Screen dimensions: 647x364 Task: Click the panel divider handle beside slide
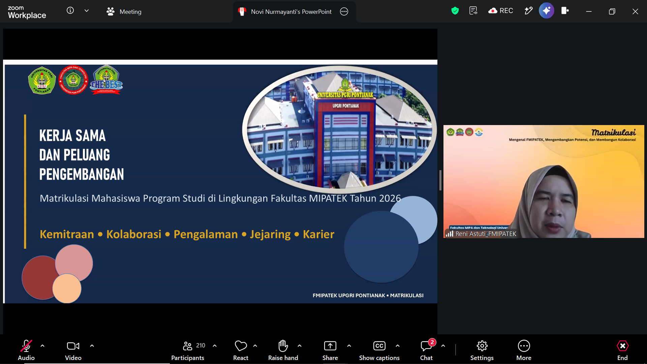tap(440, 180)
